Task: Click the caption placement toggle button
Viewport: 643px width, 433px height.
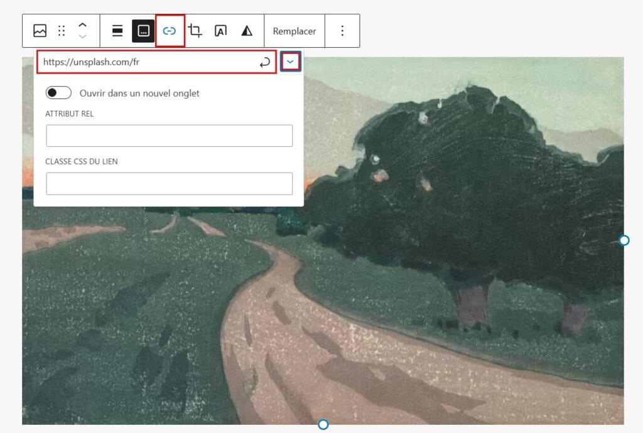Action: click(x=143, y=30)
